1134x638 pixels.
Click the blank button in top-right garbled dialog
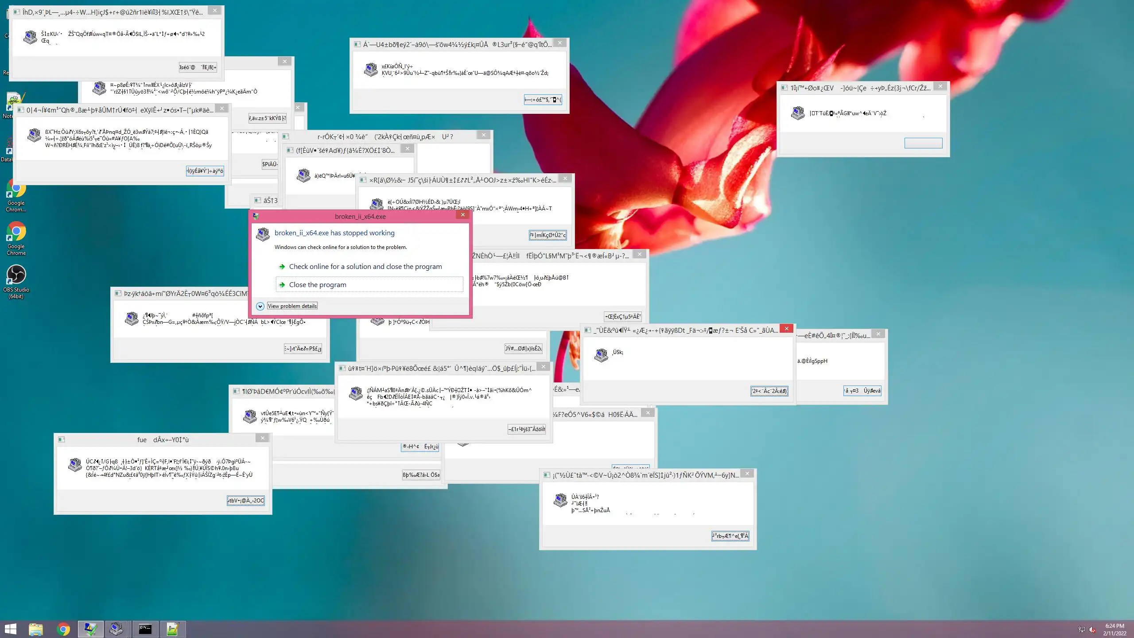[923, 143]
